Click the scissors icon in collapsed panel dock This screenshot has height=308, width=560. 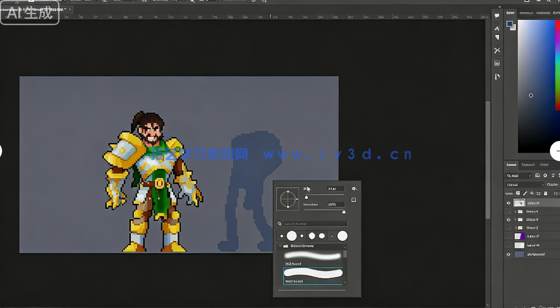coord(497,50)
